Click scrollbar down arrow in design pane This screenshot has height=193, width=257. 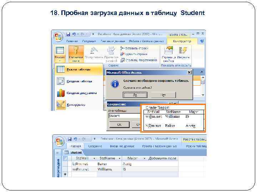203,95
